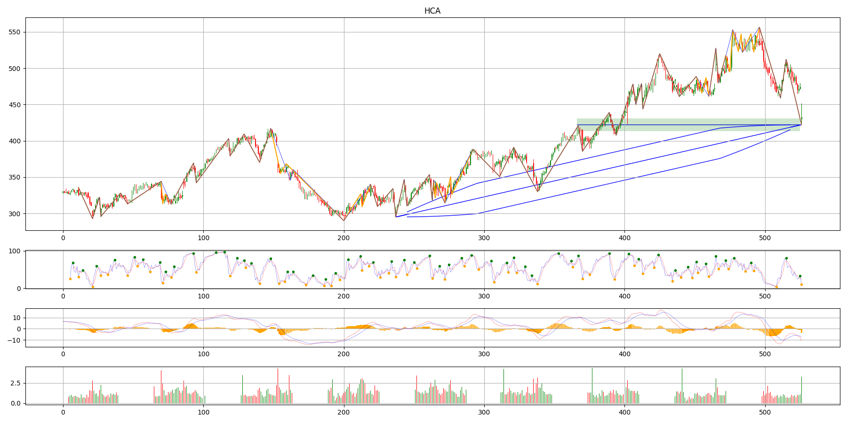Click the 400 x-axis label under the oscillator panel
Viewport: 847px width, 423px height.
click(624, 297)
